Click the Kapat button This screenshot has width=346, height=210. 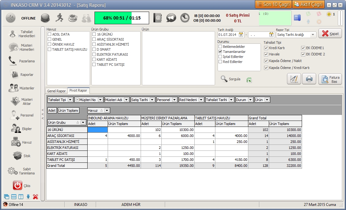point(330,34)
